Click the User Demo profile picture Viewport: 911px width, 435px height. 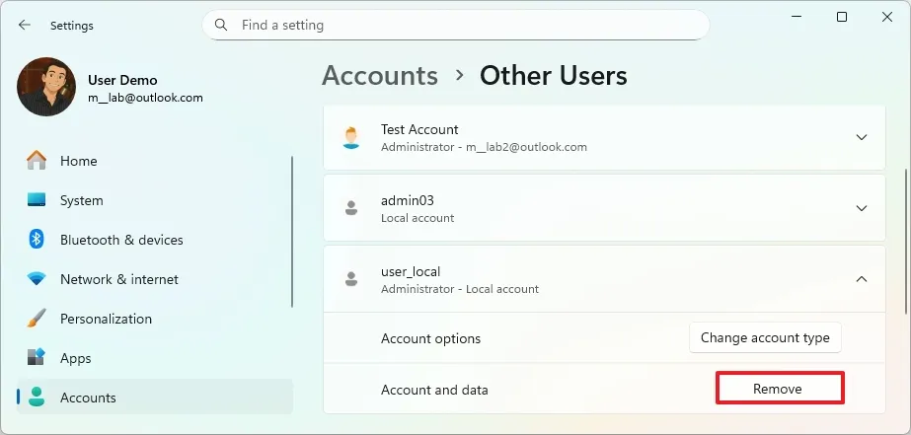coord(46,87)
